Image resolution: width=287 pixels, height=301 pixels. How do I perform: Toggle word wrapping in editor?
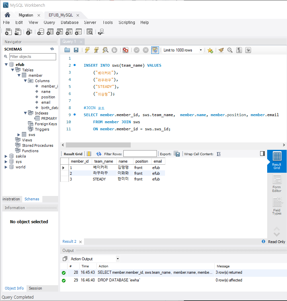pyautogui.click(x=248, y=50)
